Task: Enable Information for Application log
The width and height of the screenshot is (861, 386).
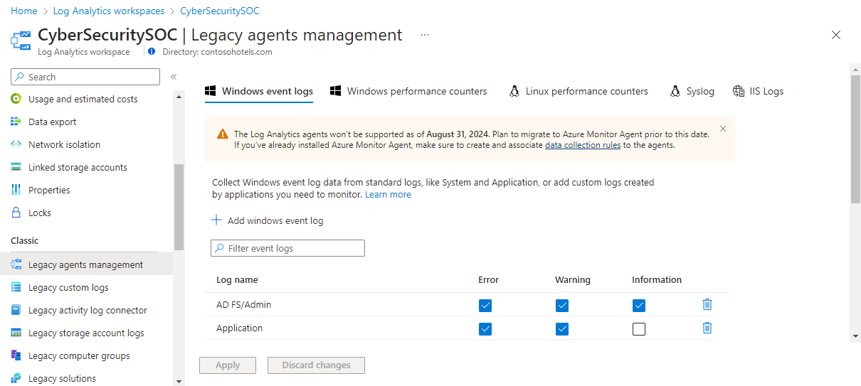Action: (x=639, y=329)
